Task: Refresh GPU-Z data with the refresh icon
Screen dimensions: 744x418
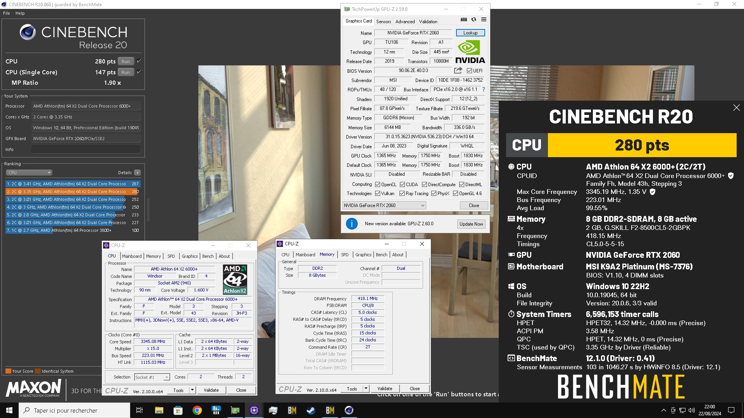Action: point(474,20)
